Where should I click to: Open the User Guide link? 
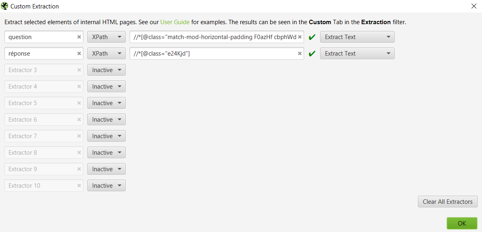pyautogui.click(x=174, y=22)
